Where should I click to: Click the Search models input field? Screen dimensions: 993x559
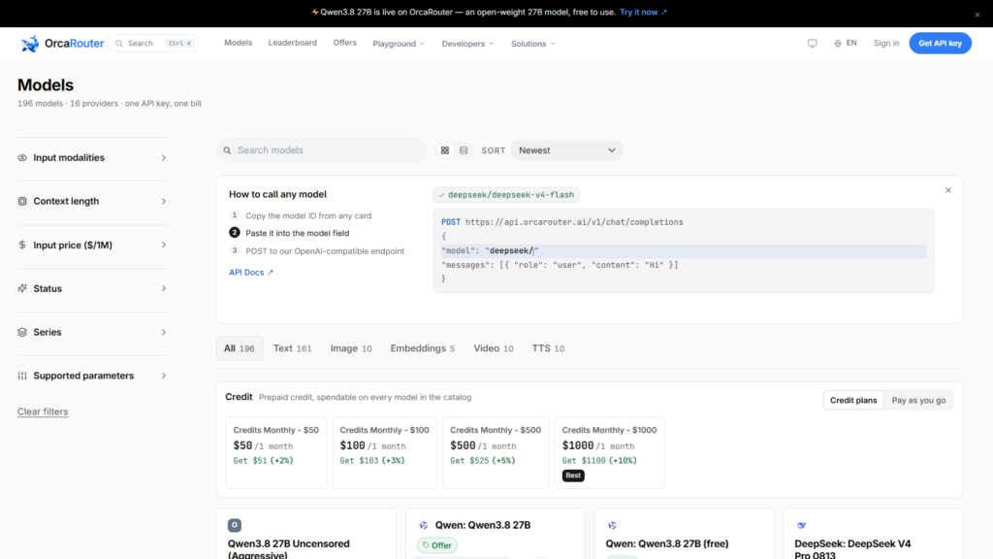click(322, 150)
